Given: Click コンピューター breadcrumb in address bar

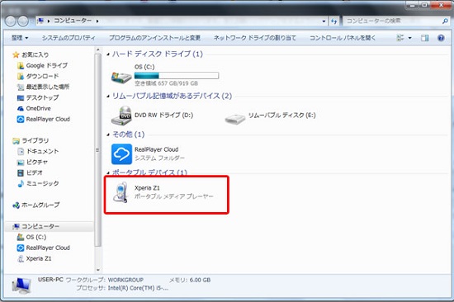Looking at the screenshot, I should click(73, 21).
